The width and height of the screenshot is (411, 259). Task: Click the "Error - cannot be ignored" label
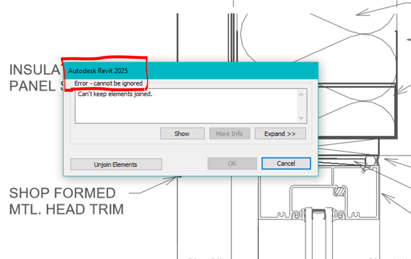coord(109,83)
